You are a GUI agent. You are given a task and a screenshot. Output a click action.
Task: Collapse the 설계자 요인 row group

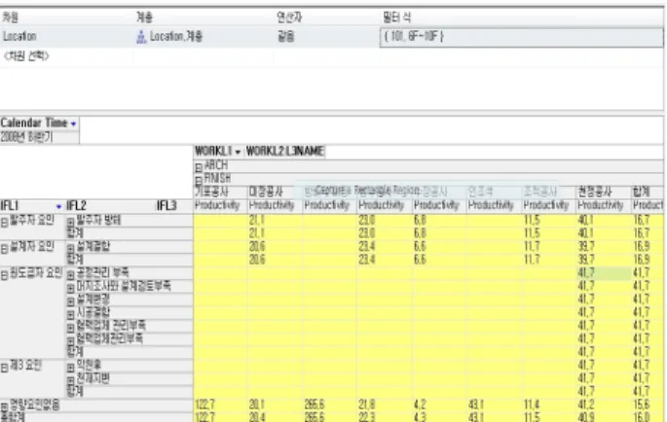[x=4, y=248]
